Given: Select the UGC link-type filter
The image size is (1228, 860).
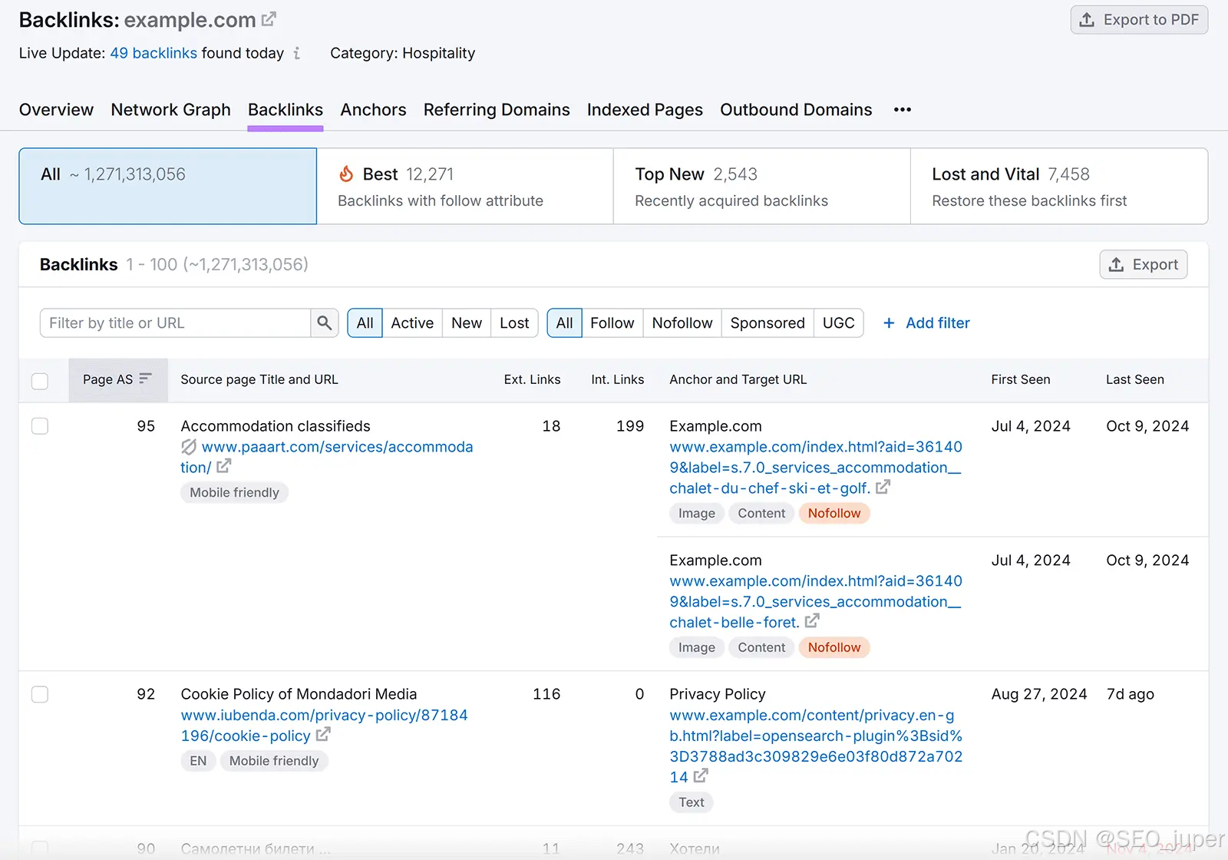Looking at the screenshot, I should (838, 323).
